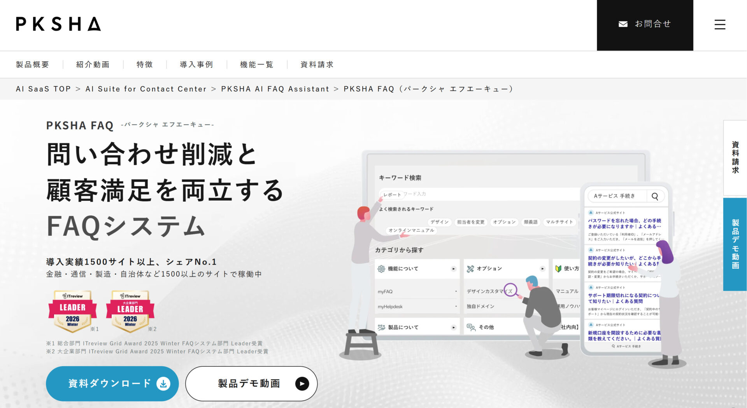
Task: Click the download arrow icon in 資料ダウンロード
Action: (x=163, y=384)
